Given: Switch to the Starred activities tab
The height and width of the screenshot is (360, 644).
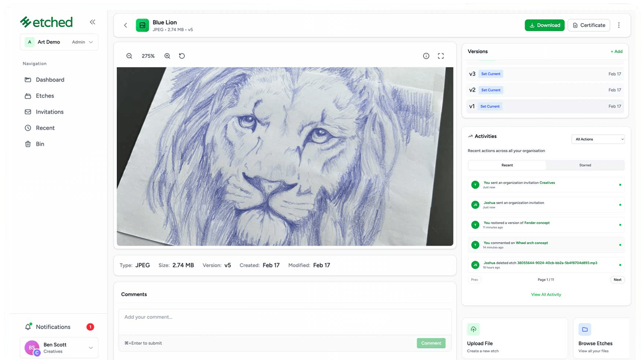Looking at the screenshot, I should pyautogui.click(x=585, y=165).
